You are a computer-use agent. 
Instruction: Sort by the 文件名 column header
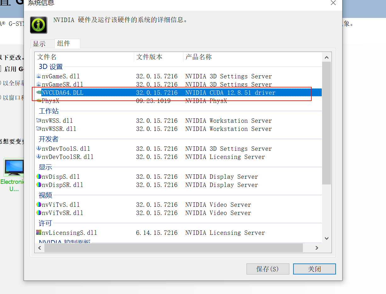(84, 57)
